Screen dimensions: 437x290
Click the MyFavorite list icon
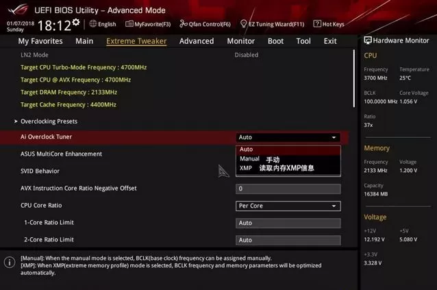pos(129,24)
